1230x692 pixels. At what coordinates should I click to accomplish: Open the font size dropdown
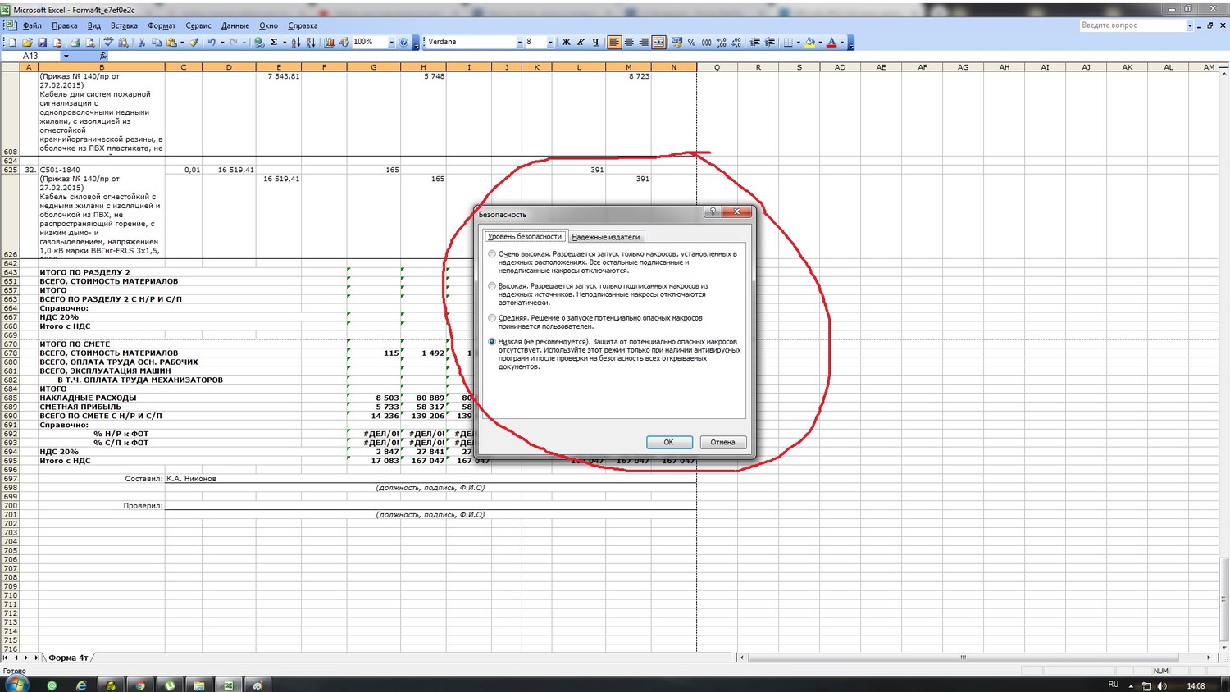click(550, 42)
